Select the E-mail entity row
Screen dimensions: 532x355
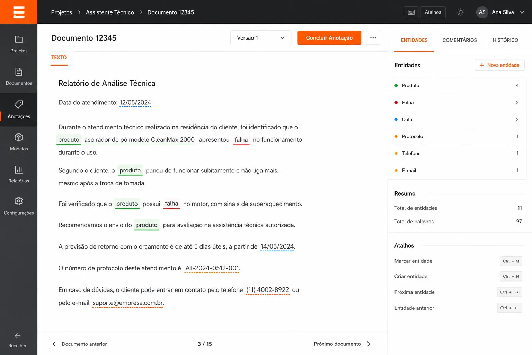pos(457,170)
